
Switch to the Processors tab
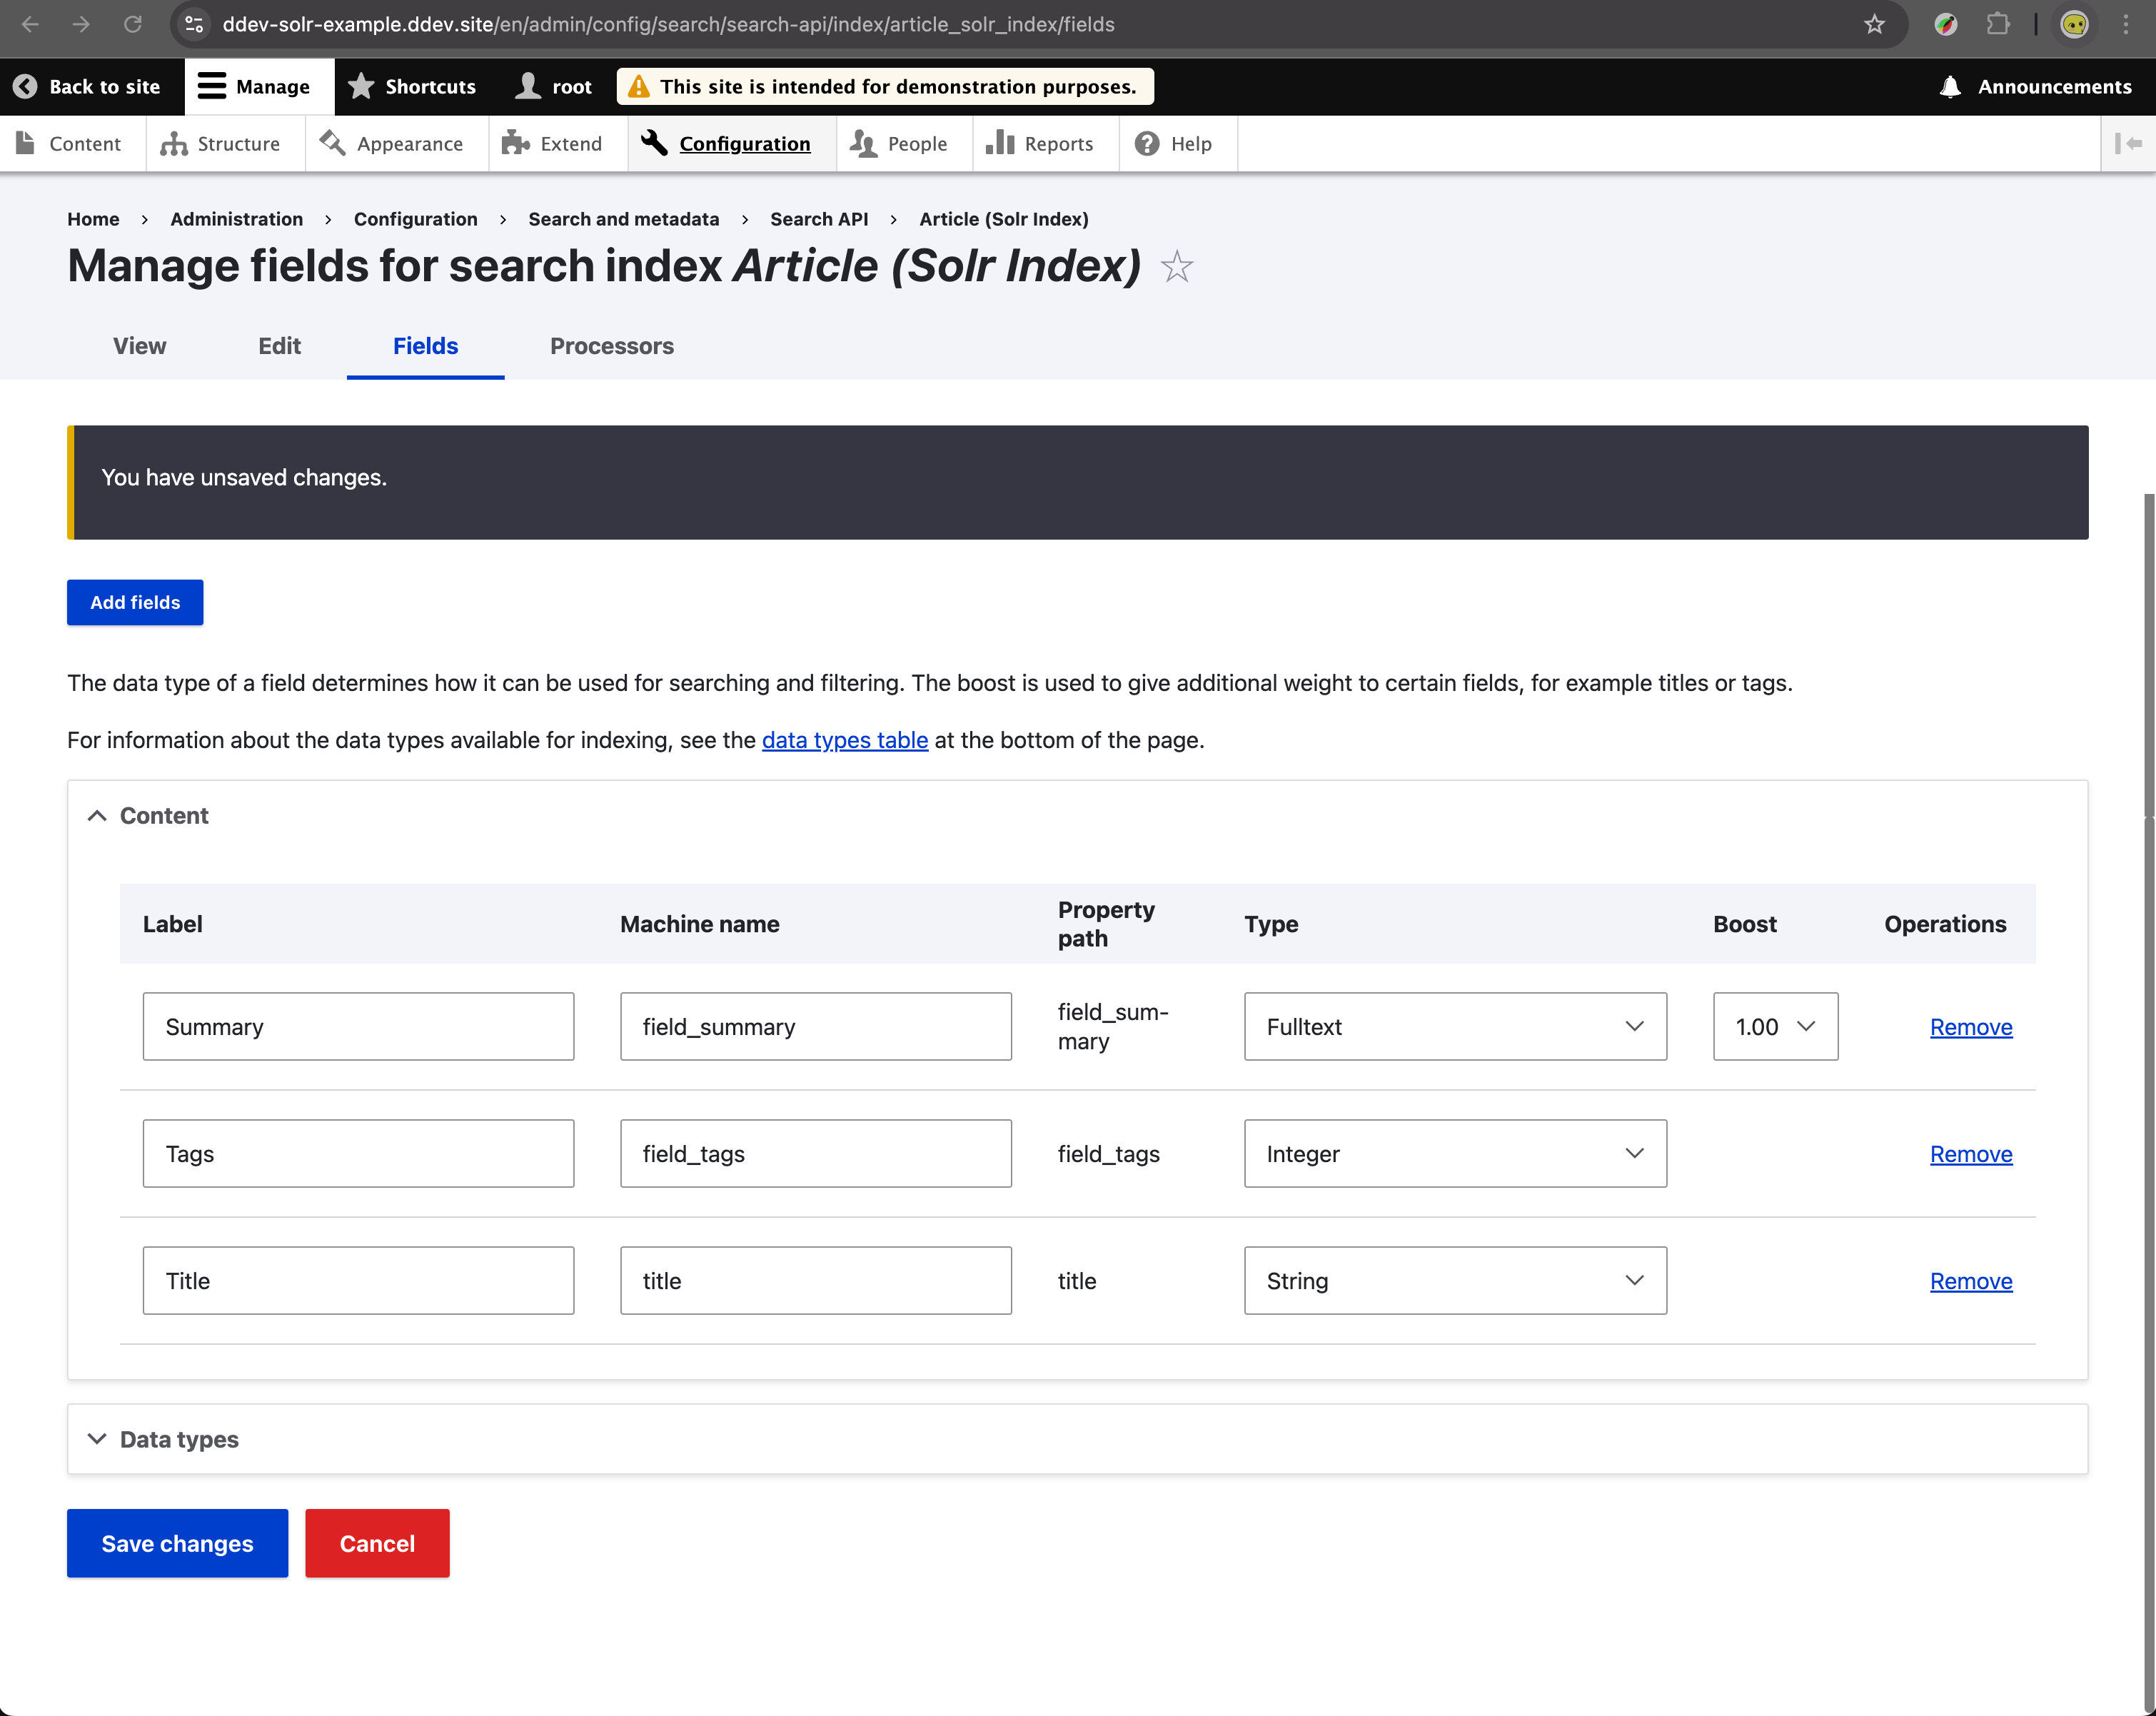611,346
